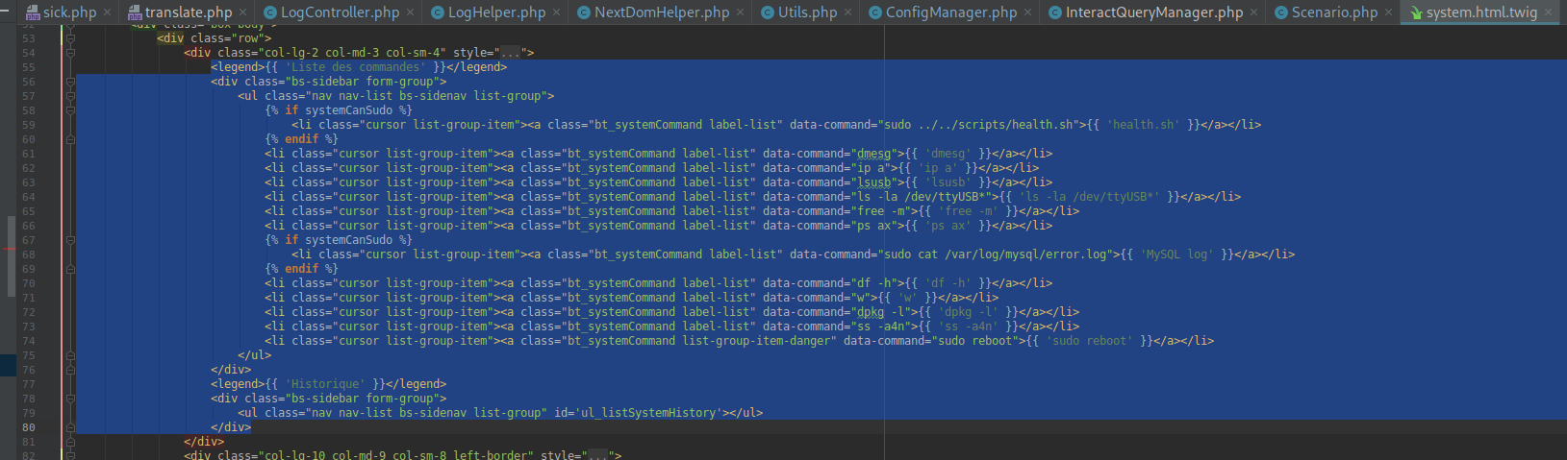Click the 'health.sh' translation string
This screenshot has width=1567, height=460.
point(1143,125)
